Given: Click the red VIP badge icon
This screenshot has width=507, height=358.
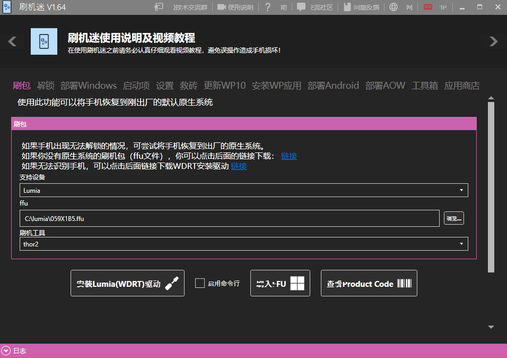Looking at the screenshot, I should click(x=427, y=7).
